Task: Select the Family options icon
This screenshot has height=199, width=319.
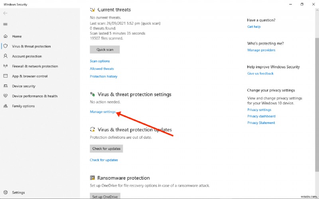Action: pyautogui.click(x=6, y=106)
